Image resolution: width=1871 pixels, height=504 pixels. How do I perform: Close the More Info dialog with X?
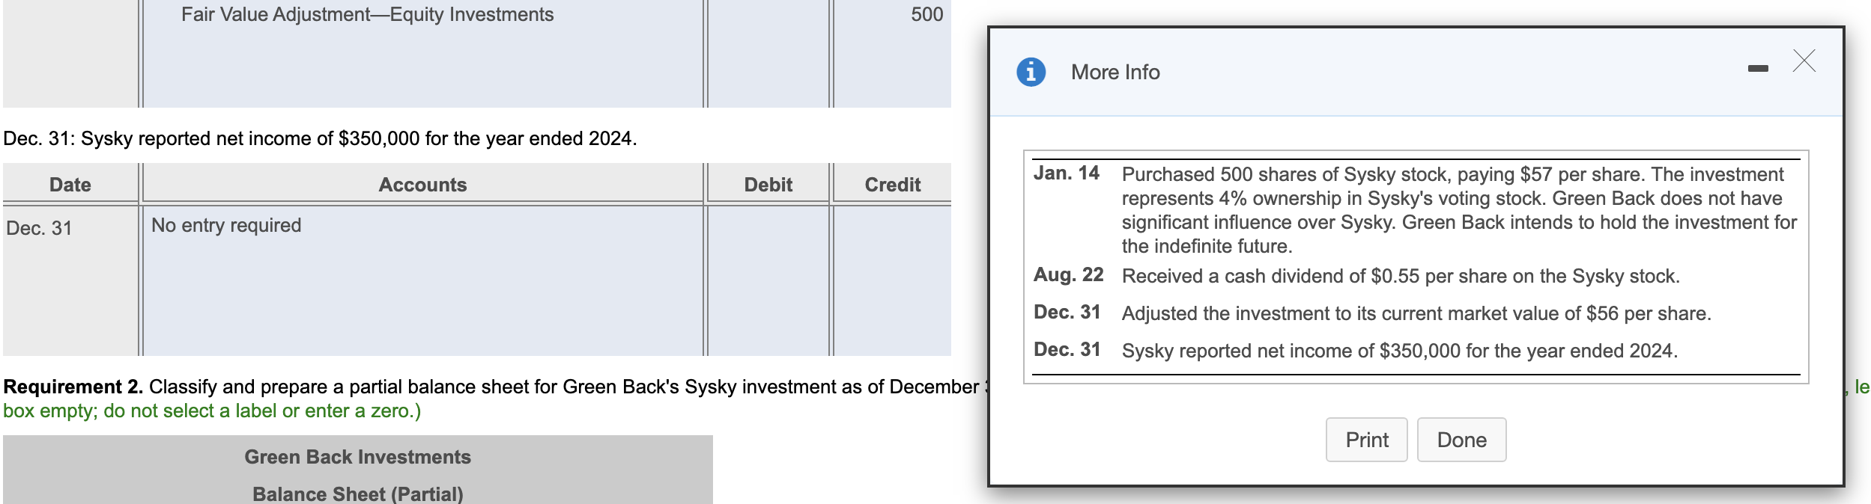[x=1804, y=61]
